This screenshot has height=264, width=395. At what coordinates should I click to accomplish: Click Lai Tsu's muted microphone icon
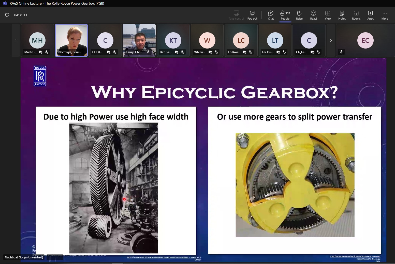(x=284, y=52)
